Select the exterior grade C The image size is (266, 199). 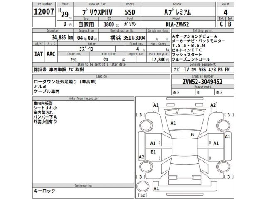tap(221, 24)
